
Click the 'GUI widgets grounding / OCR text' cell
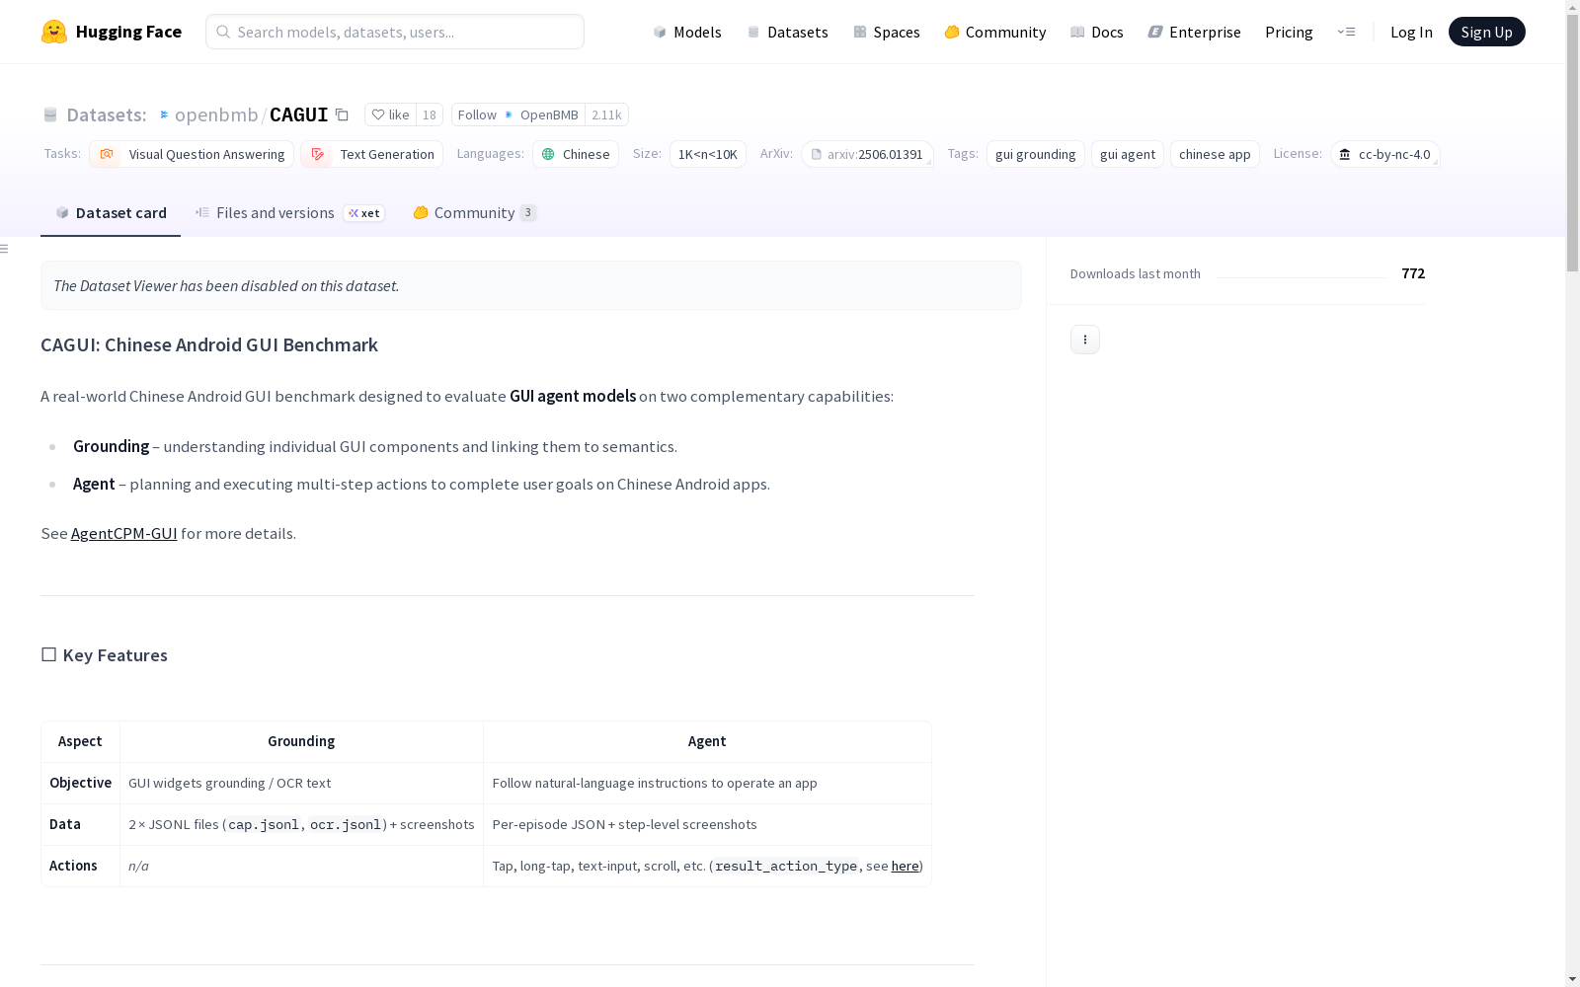click(302, 783)
